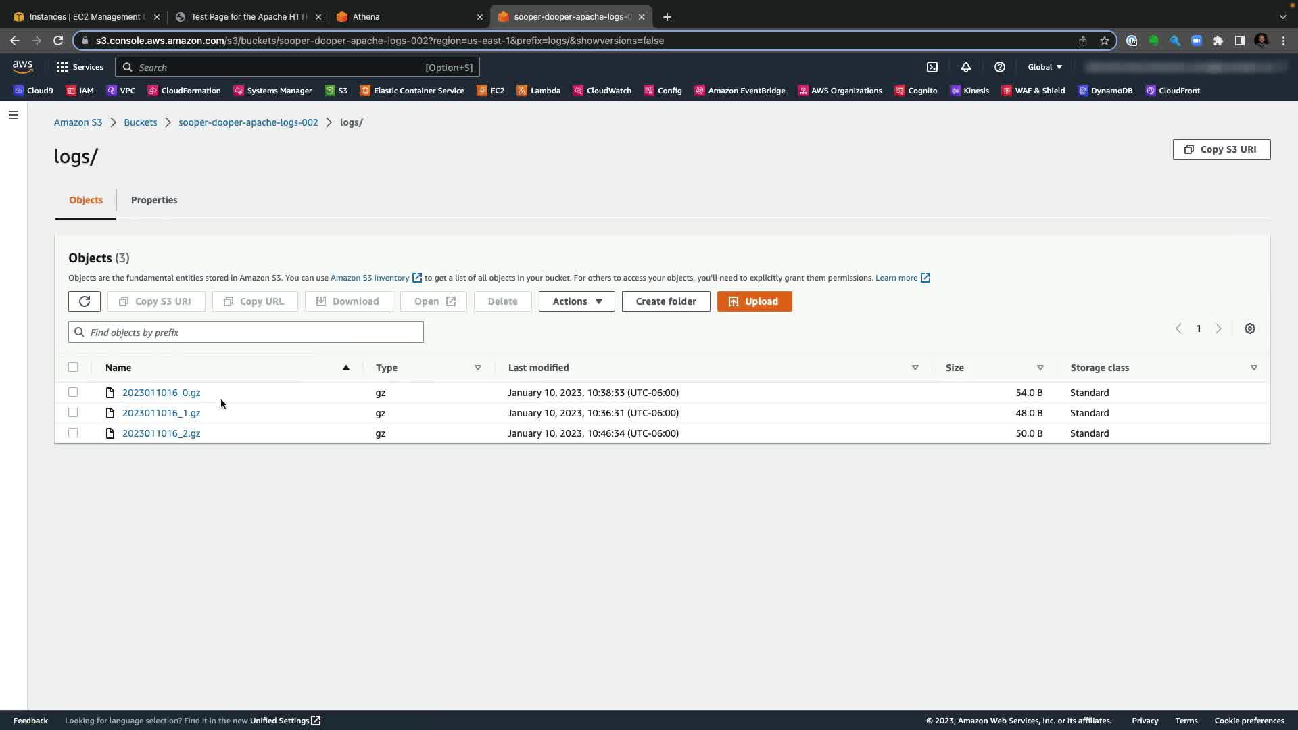Click the Size column sort arrow

click(x=1040, y=368)
